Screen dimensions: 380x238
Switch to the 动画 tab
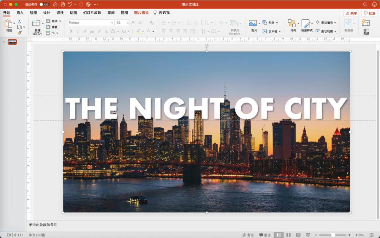click(74, 13)
